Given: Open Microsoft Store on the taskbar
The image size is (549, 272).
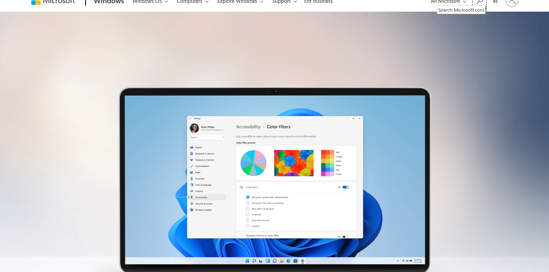Looking at the screenshot, I should (295, 261).
